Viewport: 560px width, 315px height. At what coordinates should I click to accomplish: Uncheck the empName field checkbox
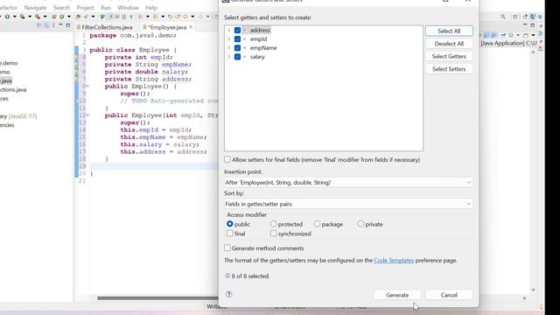[237, 48]
